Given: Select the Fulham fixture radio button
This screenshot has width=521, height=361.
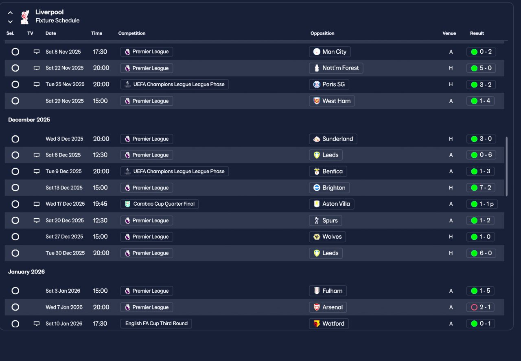Looking at the screenshot, I should (15, 291).
